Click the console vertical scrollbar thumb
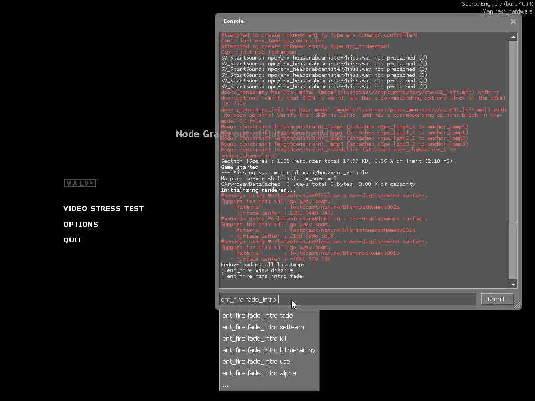This screenshot has height=401, width=535. (x=513, y=251)
